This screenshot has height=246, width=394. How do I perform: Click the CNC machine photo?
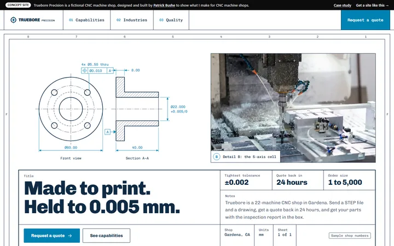pyautogui.click(x=293, y=108)
